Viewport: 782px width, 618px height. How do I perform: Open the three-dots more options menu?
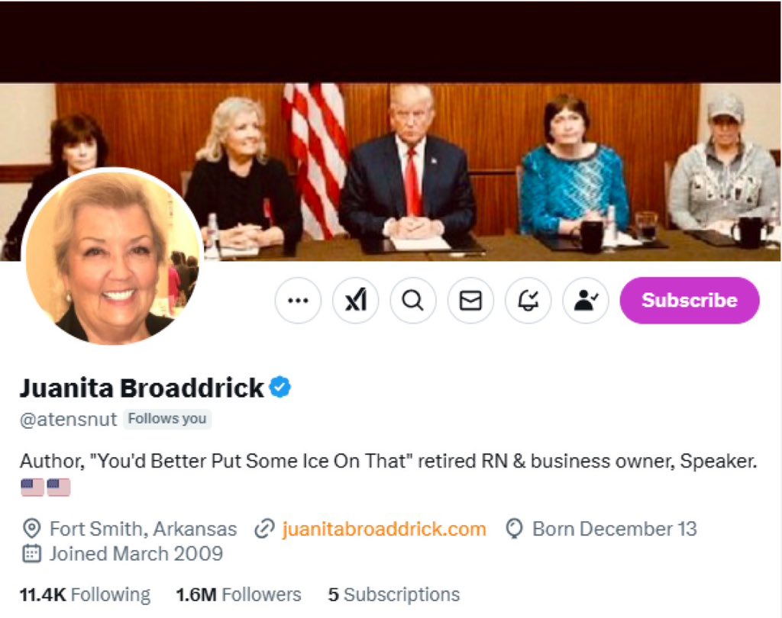tap(298, 301)
